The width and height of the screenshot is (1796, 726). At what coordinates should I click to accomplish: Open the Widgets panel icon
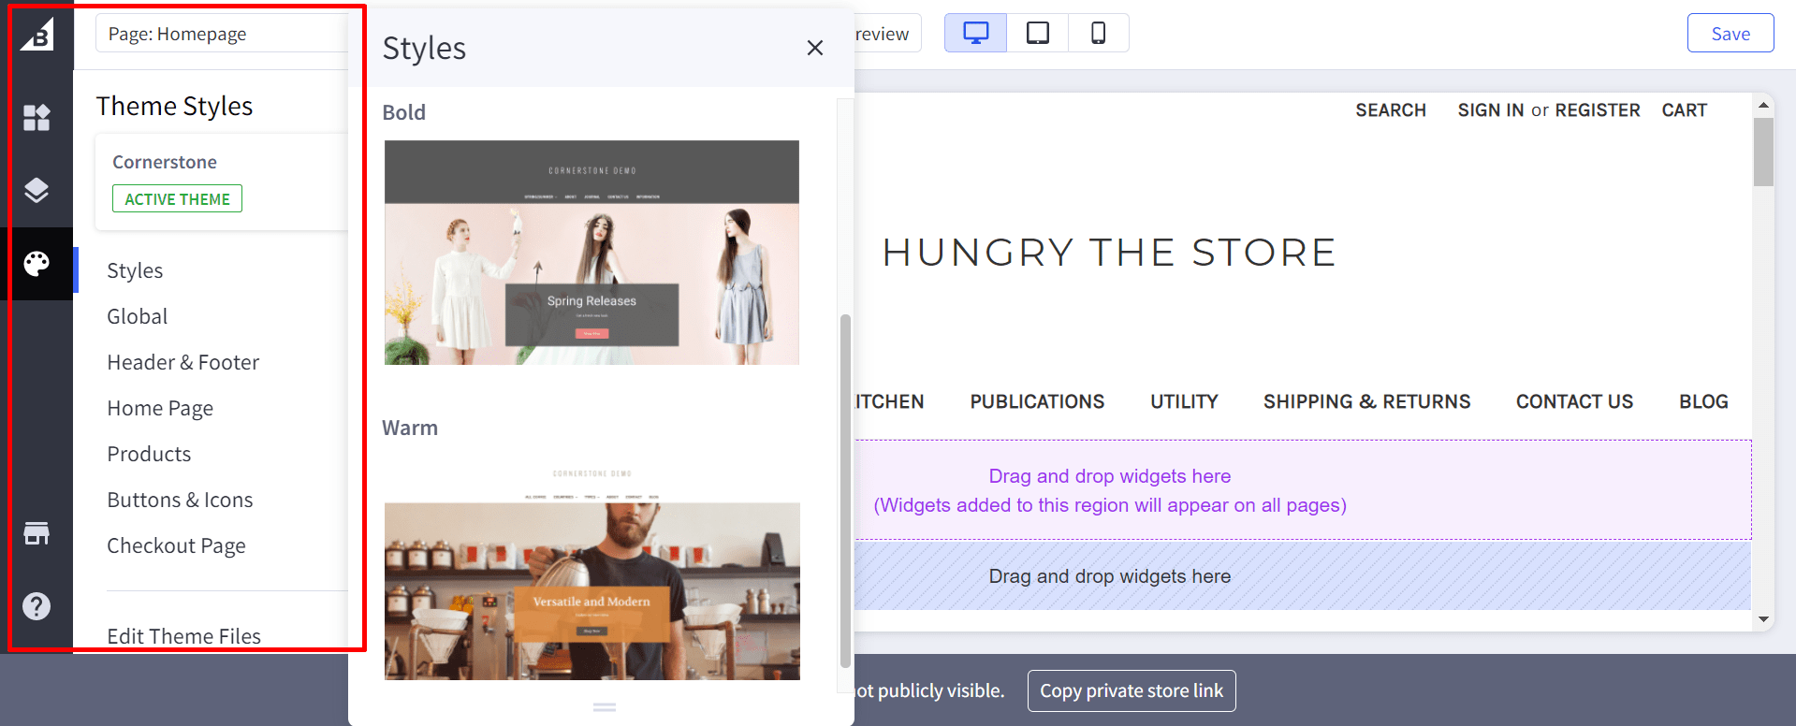point(37,118)
